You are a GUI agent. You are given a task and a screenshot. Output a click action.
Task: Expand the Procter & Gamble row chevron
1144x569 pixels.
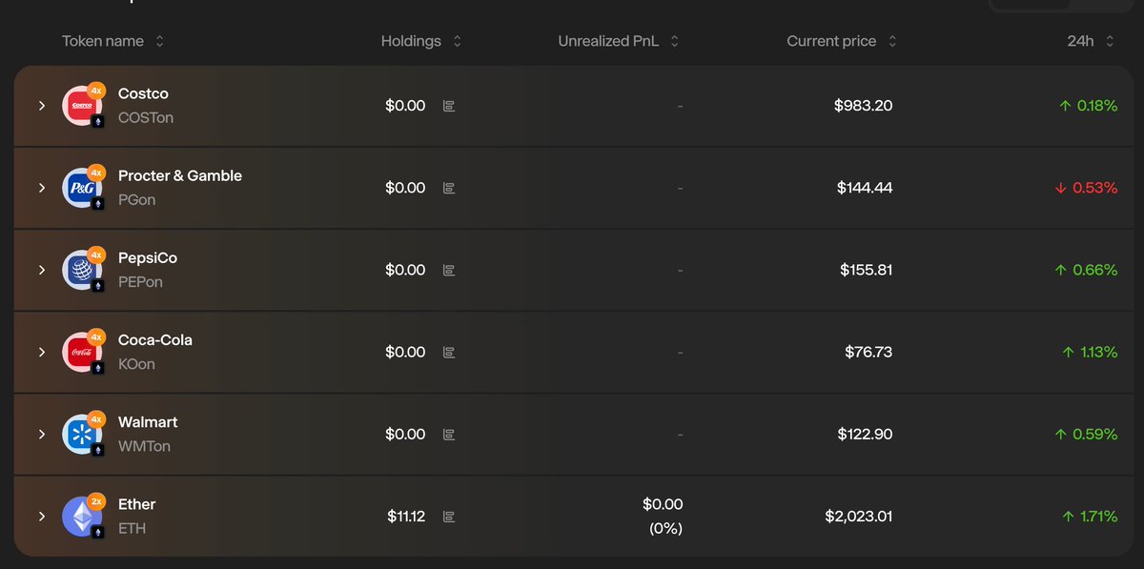42,188
